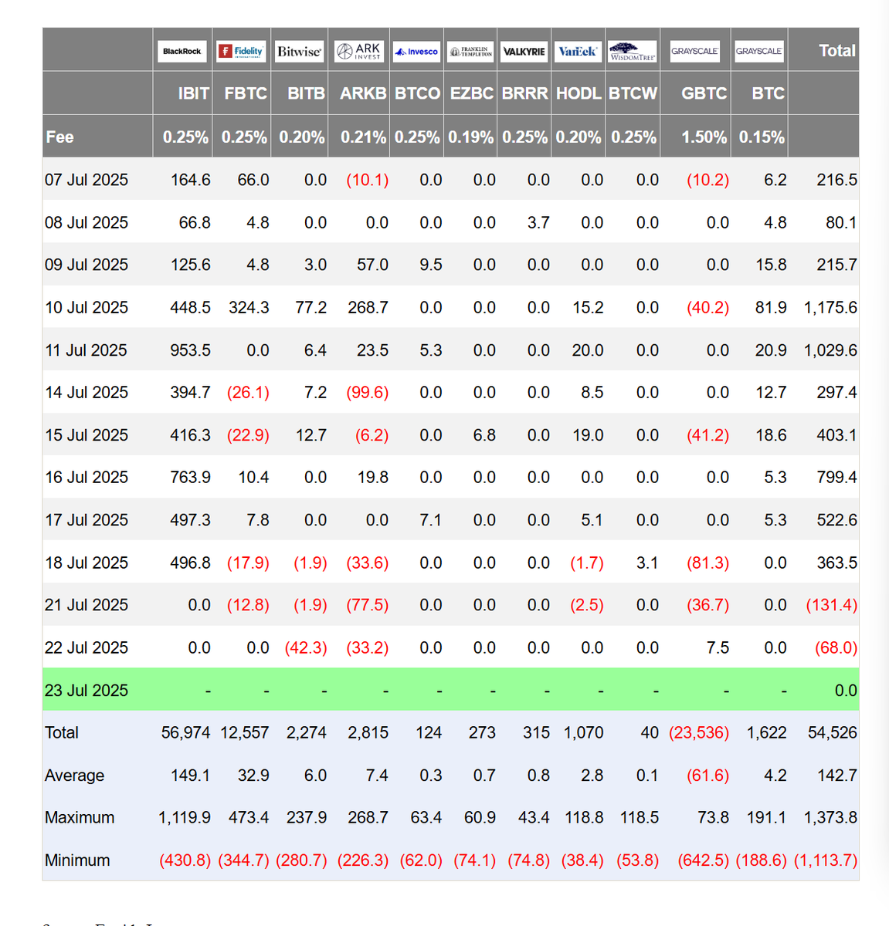Click the (42.3) BITB outflow value
Screen dimensions: 889x926
(x=306, y=648)
